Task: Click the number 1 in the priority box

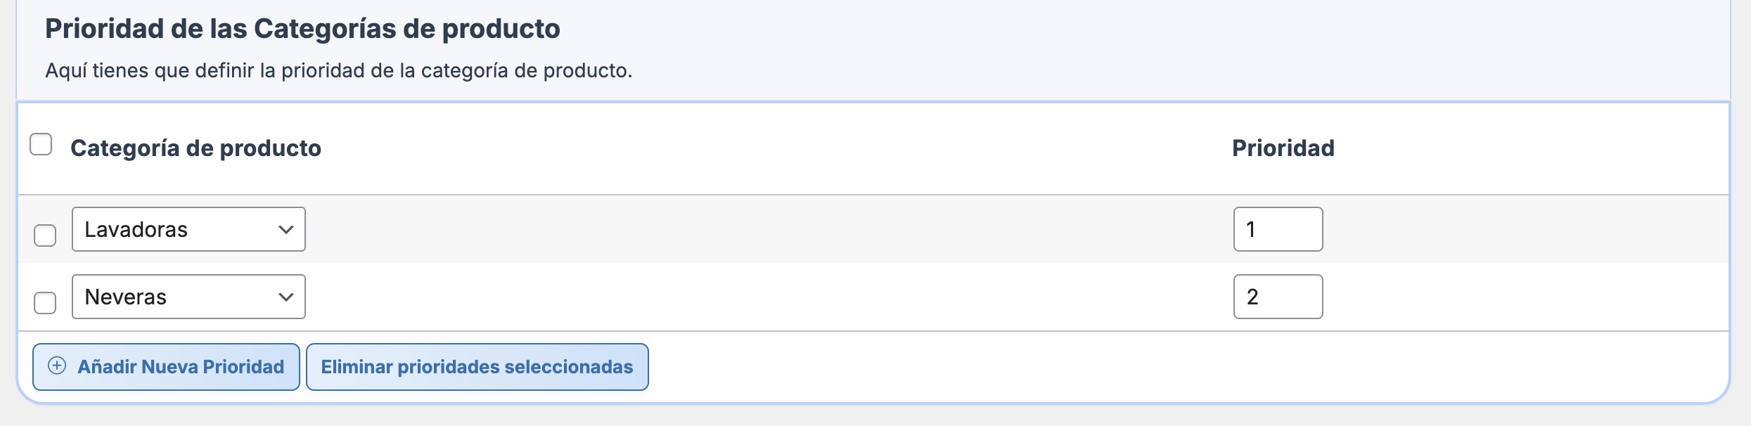Action: (x=1250, y=229)
